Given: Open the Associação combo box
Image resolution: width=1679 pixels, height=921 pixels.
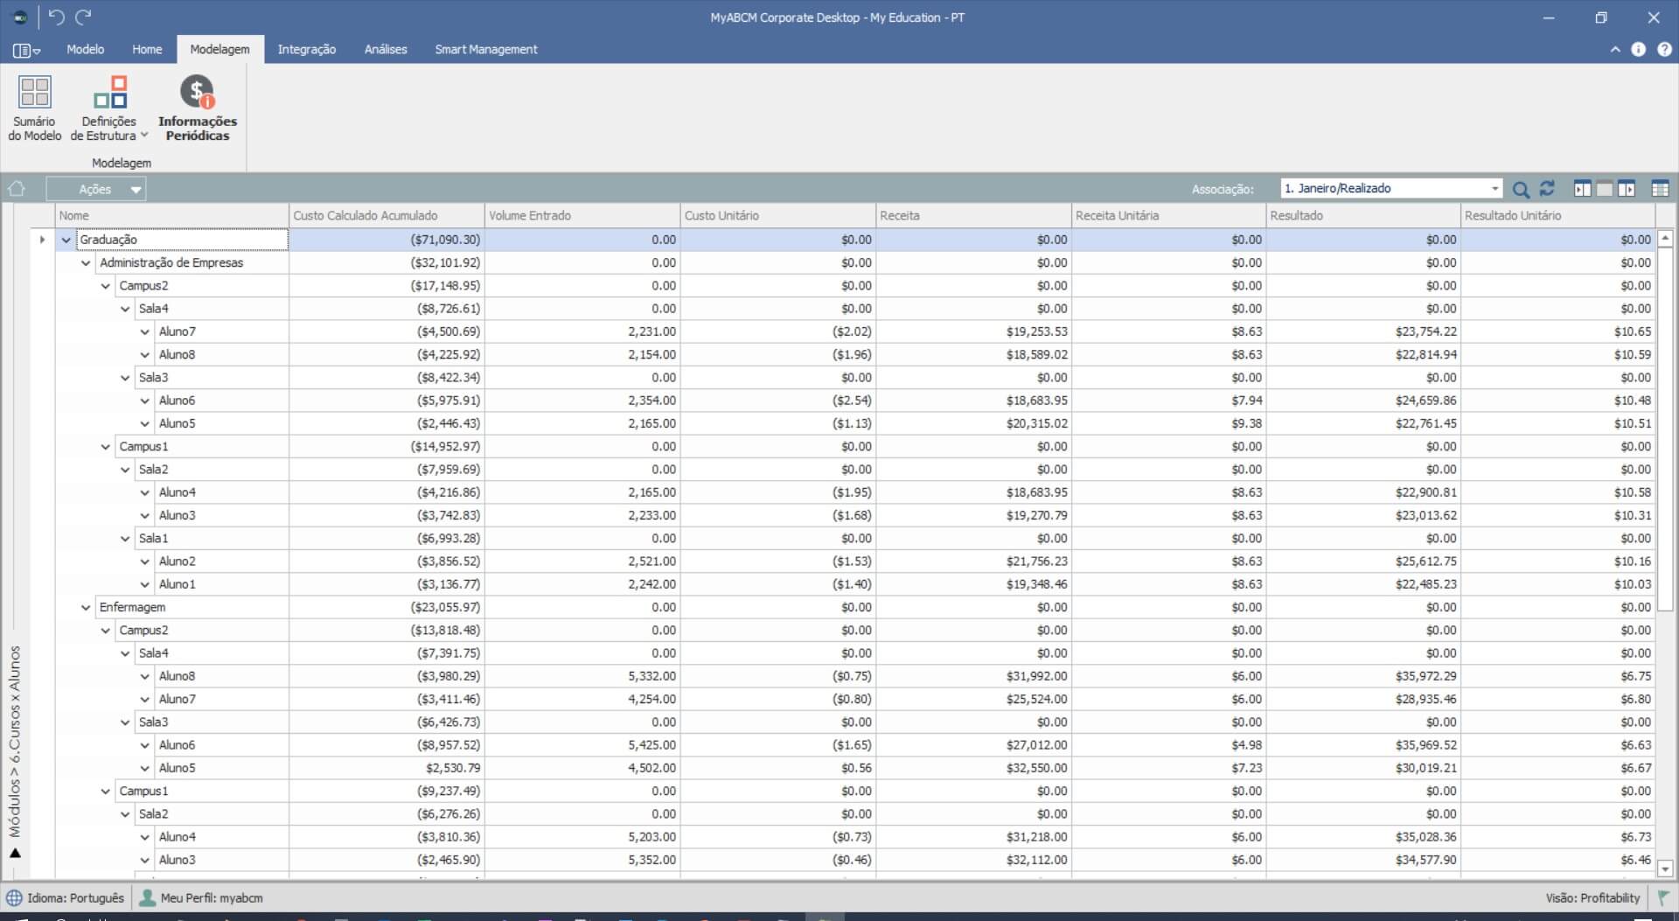Looking at the screenshot, I should point(1391,188).
